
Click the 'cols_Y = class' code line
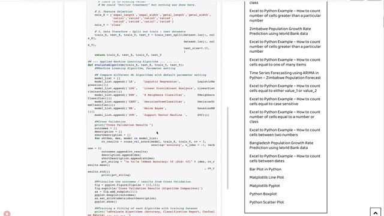pyautogui.click(x=108, y=25)
